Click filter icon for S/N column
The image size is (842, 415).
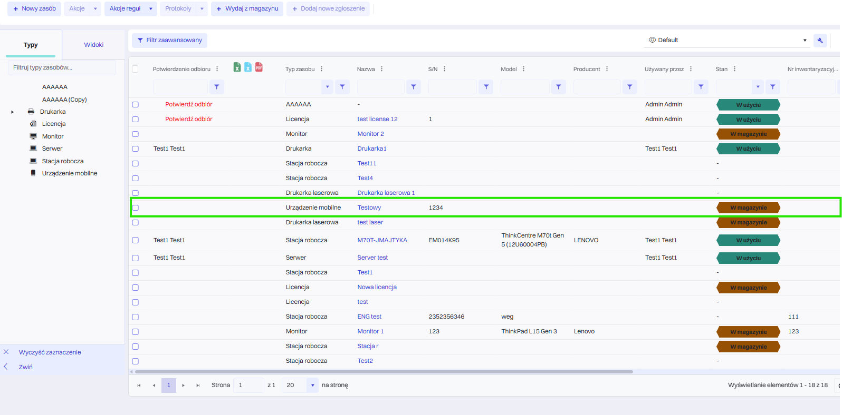tap(486, 87)
